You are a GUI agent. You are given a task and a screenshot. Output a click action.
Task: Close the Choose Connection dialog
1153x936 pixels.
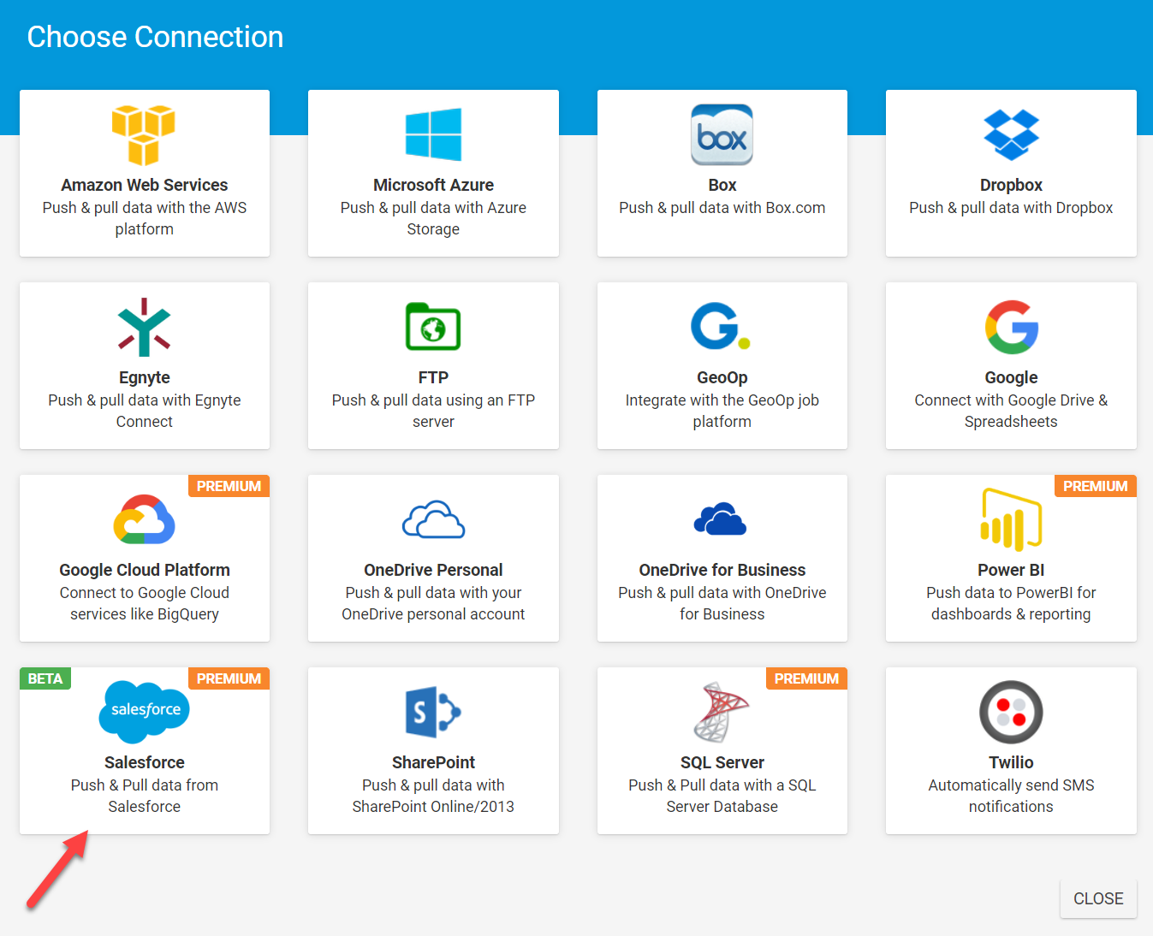click(1098, 898)
